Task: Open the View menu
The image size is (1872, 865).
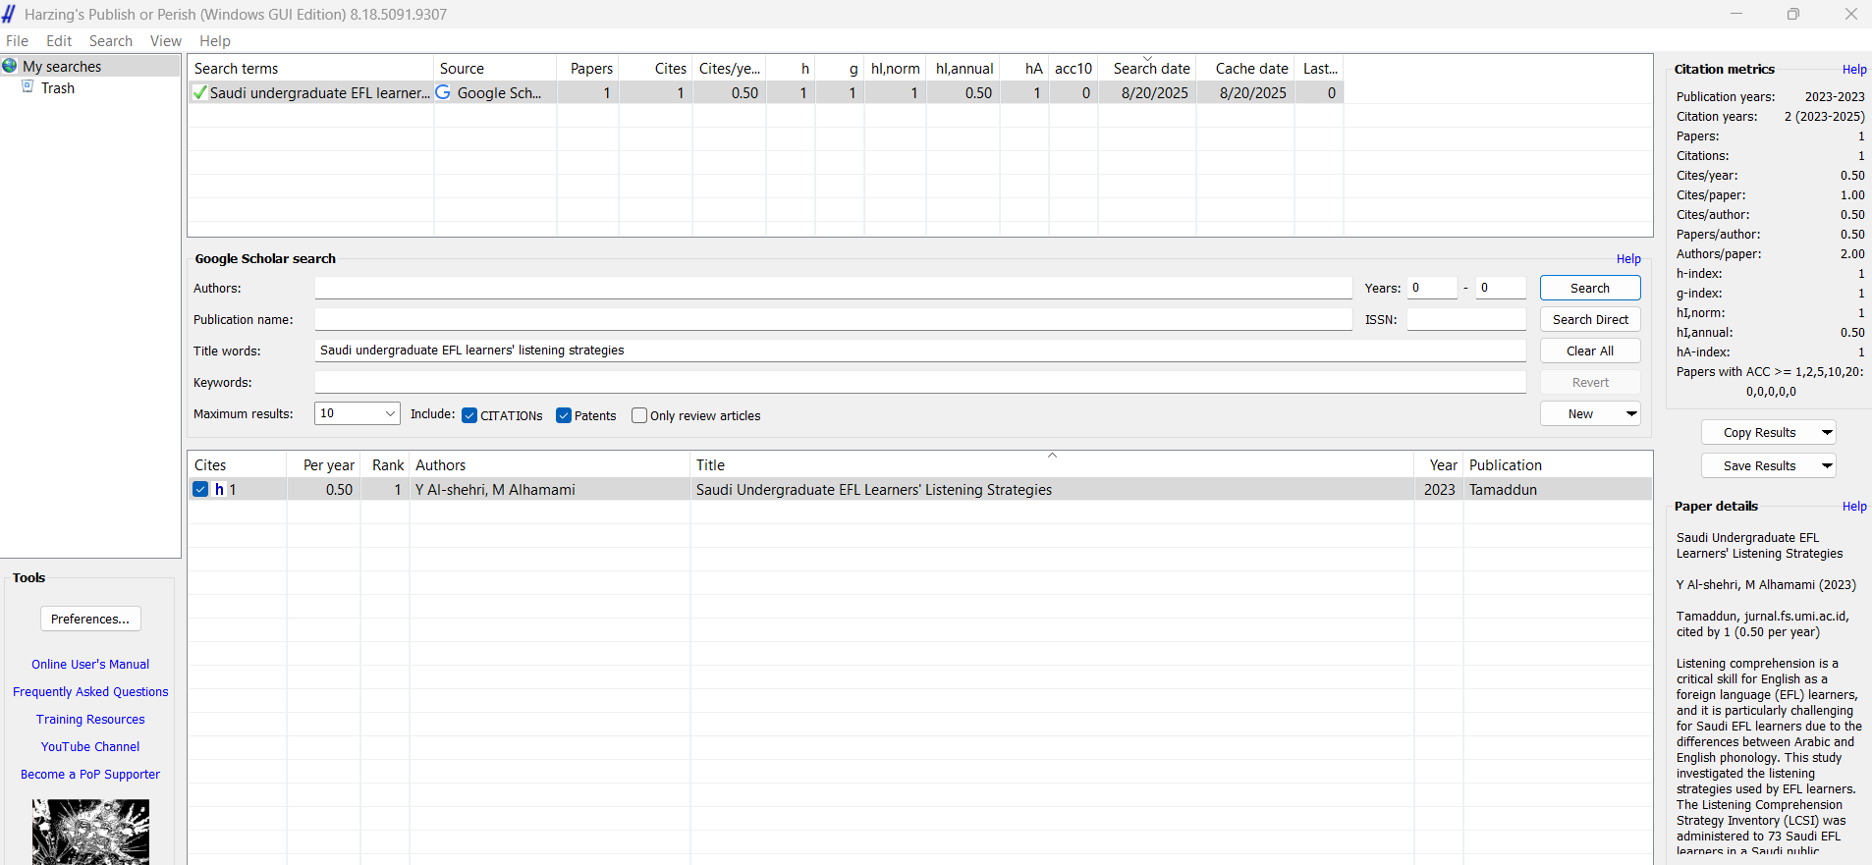Action: [x=165, y=41]
